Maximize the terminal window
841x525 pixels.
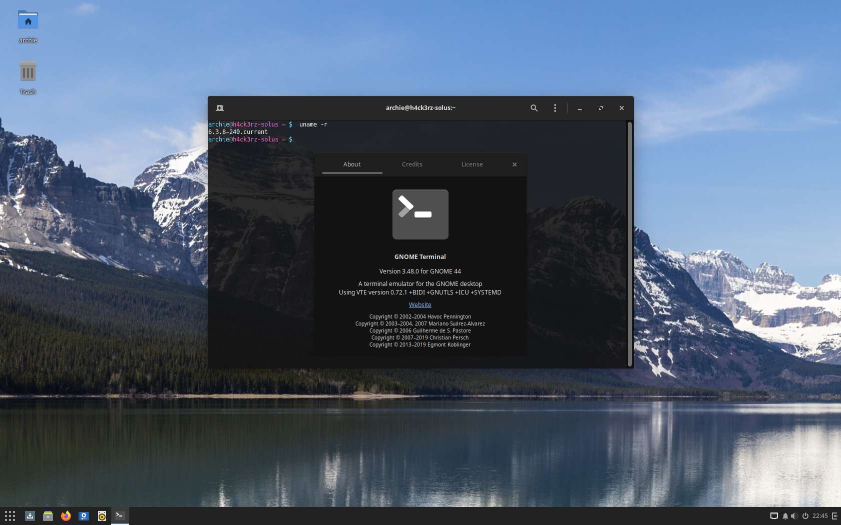point(601,108)
